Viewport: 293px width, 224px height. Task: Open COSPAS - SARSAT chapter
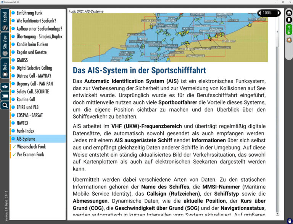click(37, 115)
